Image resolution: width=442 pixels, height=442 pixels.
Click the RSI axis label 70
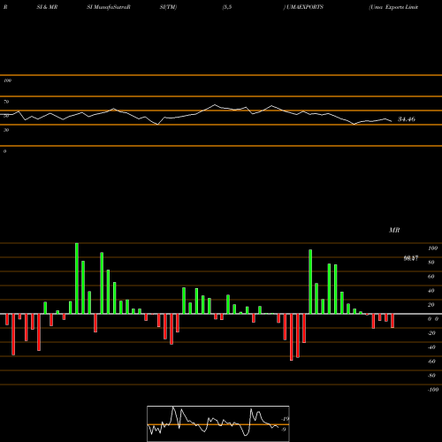point(6,102)
